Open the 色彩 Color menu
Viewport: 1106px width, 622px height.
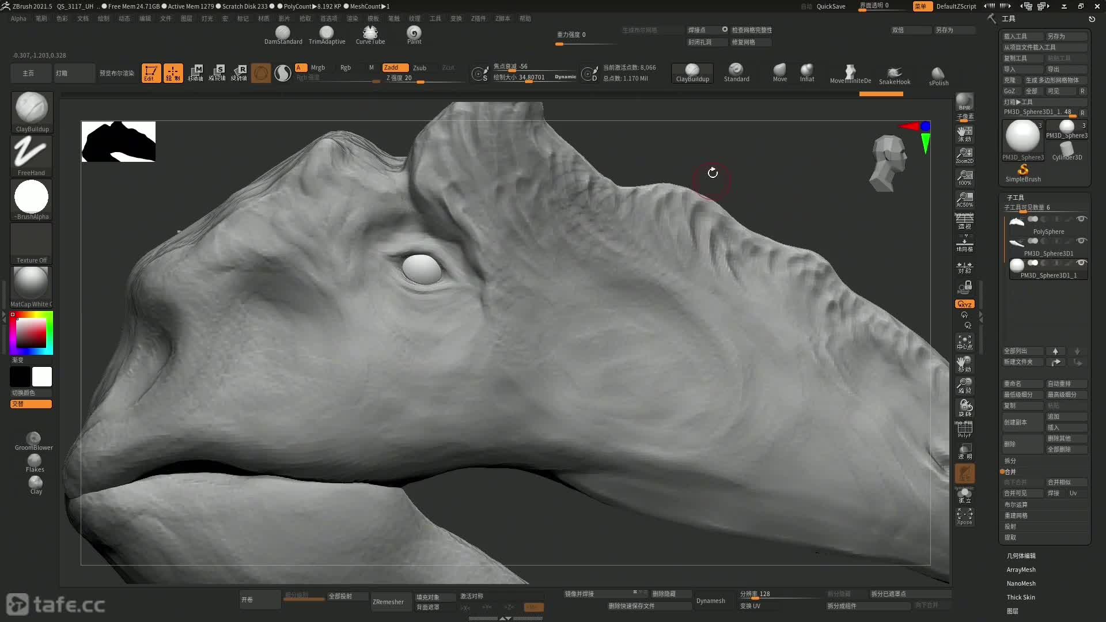click(62, 18)
